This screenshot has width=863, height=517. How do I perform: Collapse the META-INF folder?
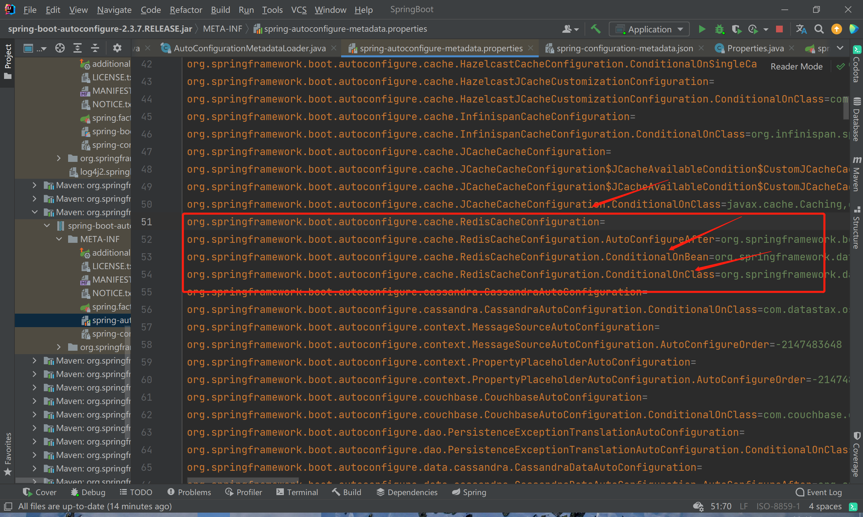(x=59, y=239)
